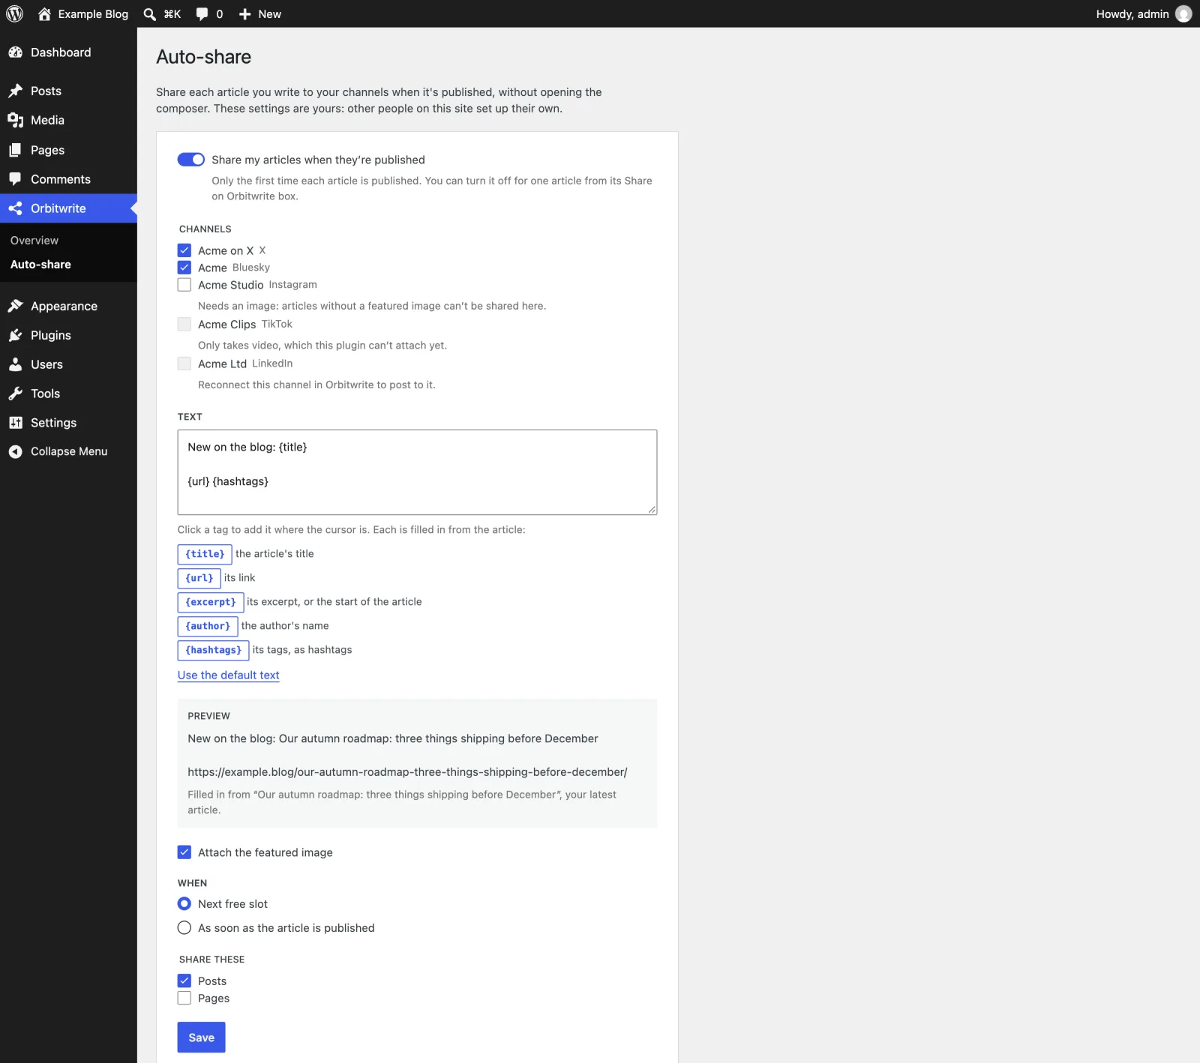
Task: Click the Orbitwrite share icon
Action: pyautogui.click(x=16, y=208)
